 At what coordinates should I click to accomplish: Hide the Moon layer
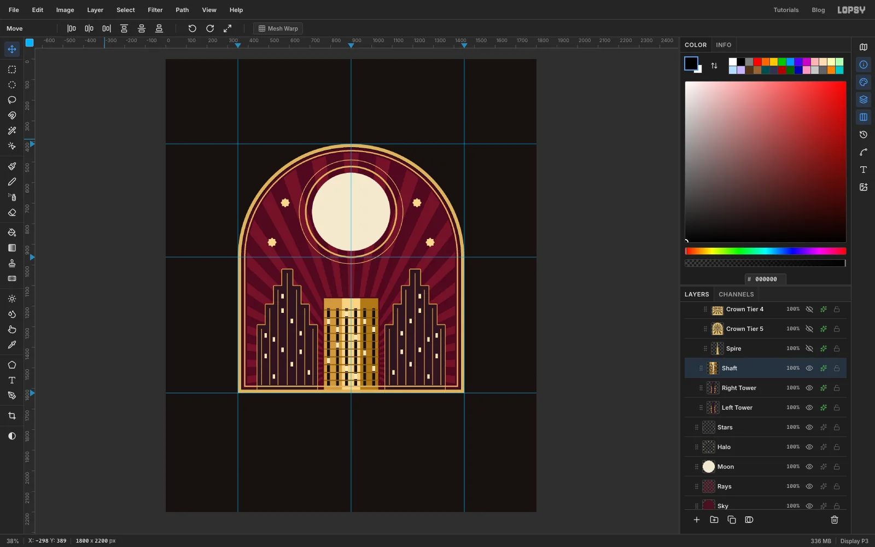809,467
